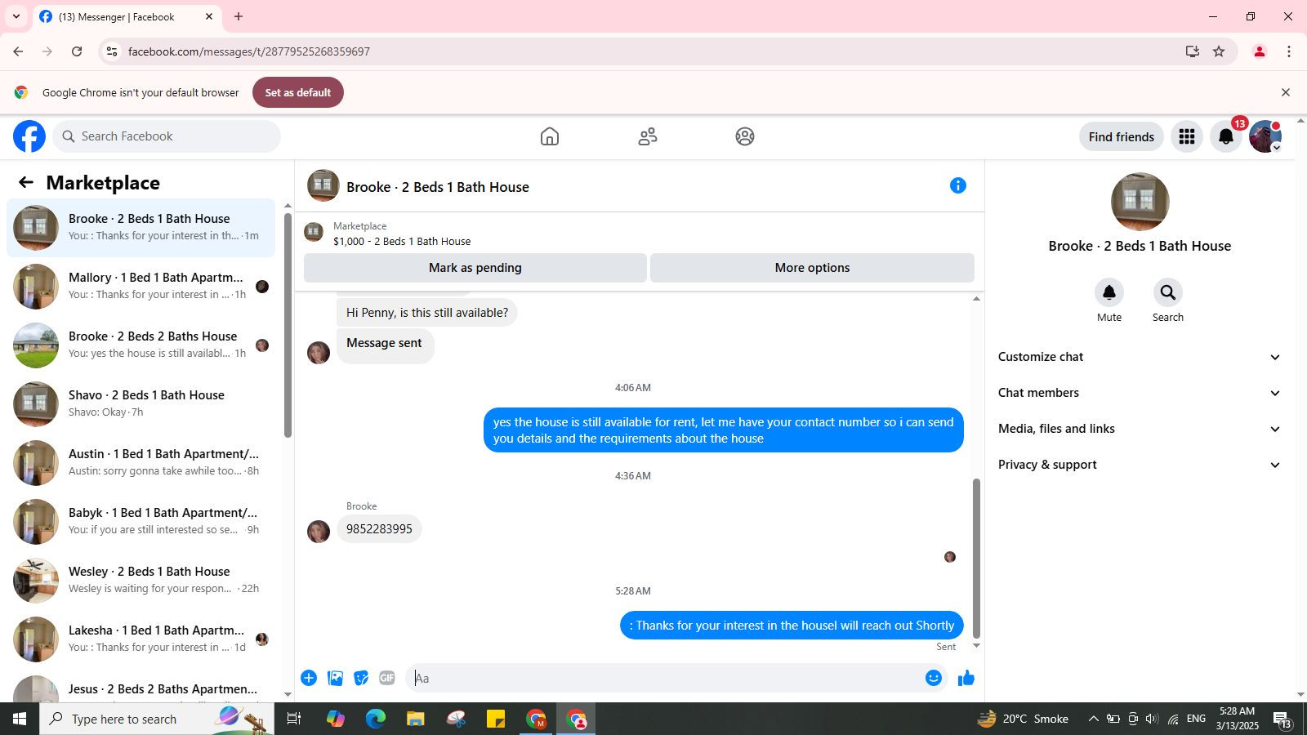Image resolution: width=1307 pixels, height=735 pixels.
Task: Click the message text box
Action: (x=666, y=678)
